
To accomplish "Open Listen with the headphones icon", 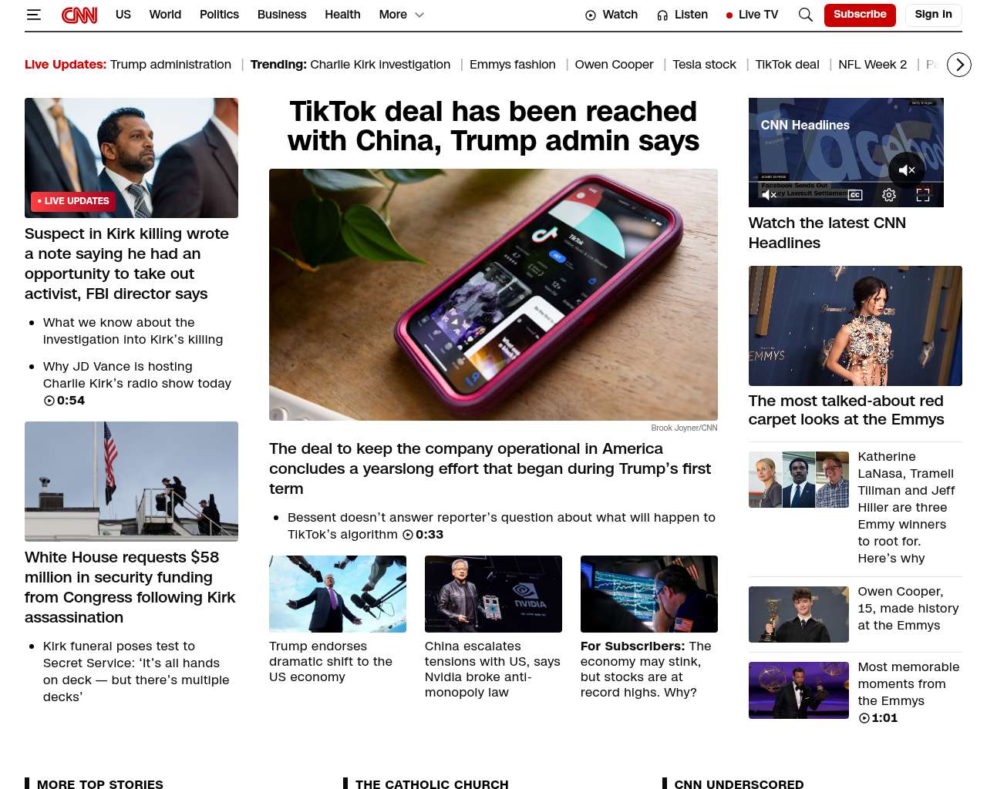I will [x=682, y=15].
